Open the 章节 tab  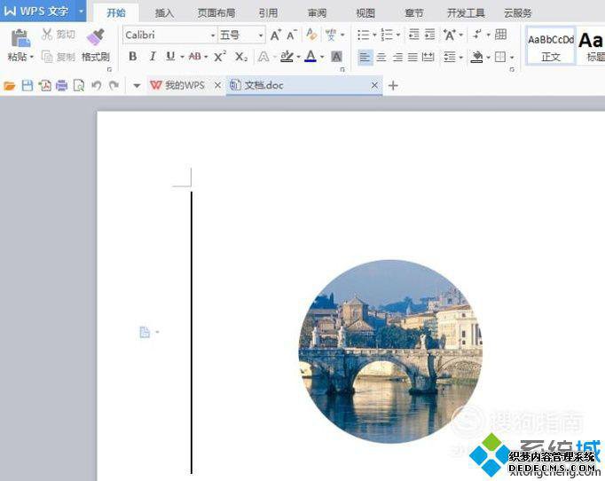tap(414, 13)
